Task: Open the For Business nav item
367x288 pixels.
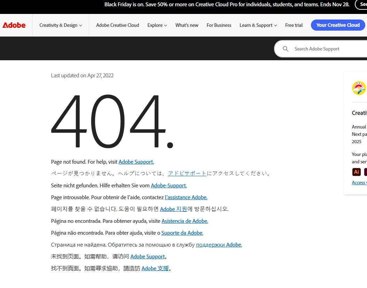Action: point(219,25)
